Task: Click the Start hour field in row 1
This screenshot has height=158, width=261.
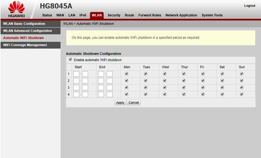Action: tap(76, 74)
